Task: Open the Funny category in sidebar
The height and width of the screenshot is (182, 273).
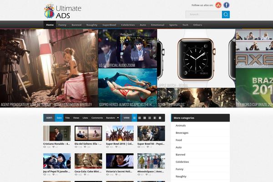Action: (180, 169)
